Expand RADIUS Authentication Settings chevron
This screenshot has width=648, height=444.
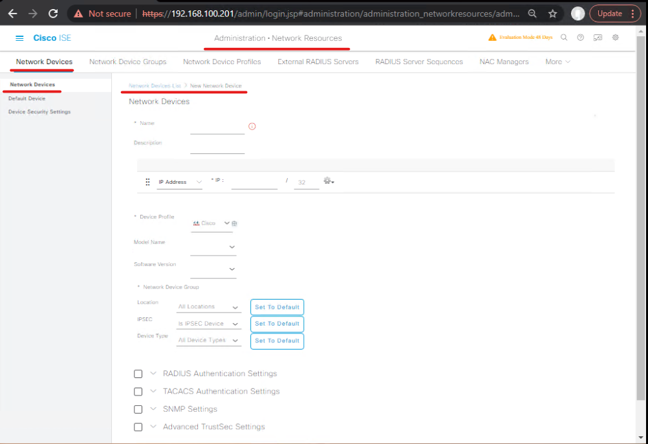(153, 373)
